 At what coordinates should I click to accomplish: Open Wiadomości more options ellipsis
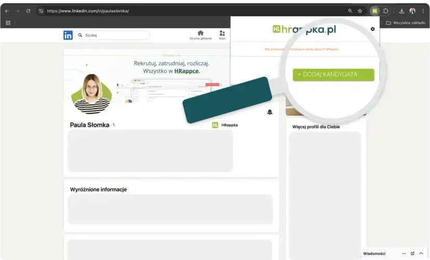pos(404,253)
